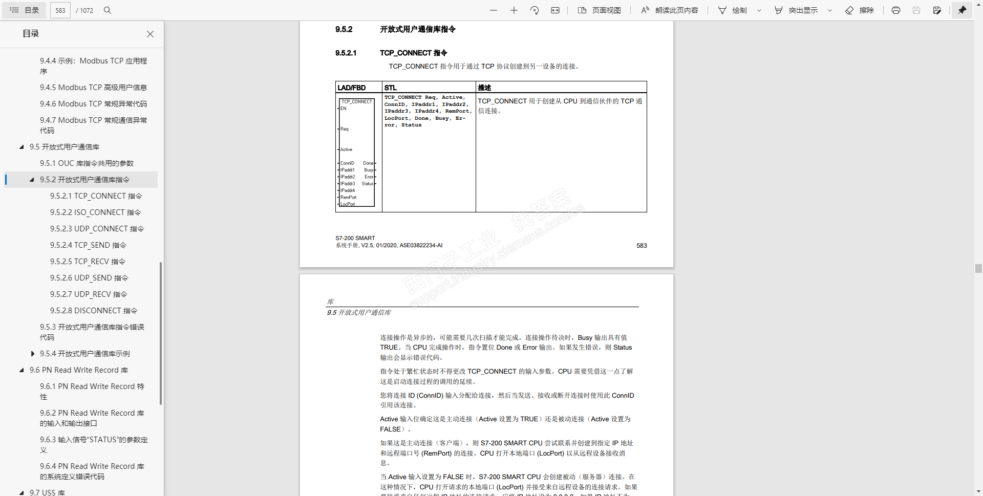The height and width of the screenshot is (496, 983).
Task: Click the fit-to-width page icon
Action: coord(555,10)
